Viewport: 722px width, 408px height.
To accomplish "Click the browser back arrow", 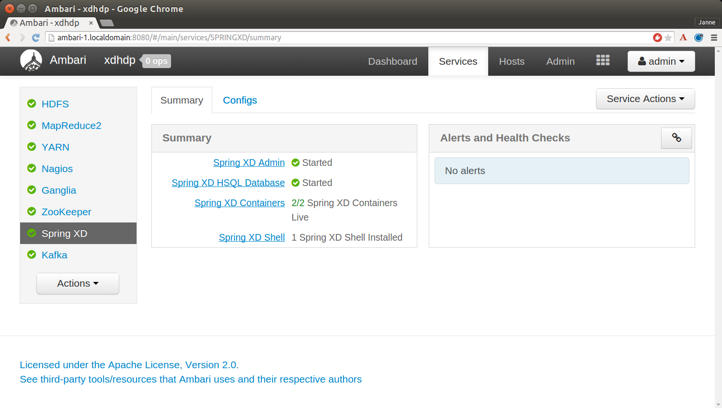I will click(8, 37).
